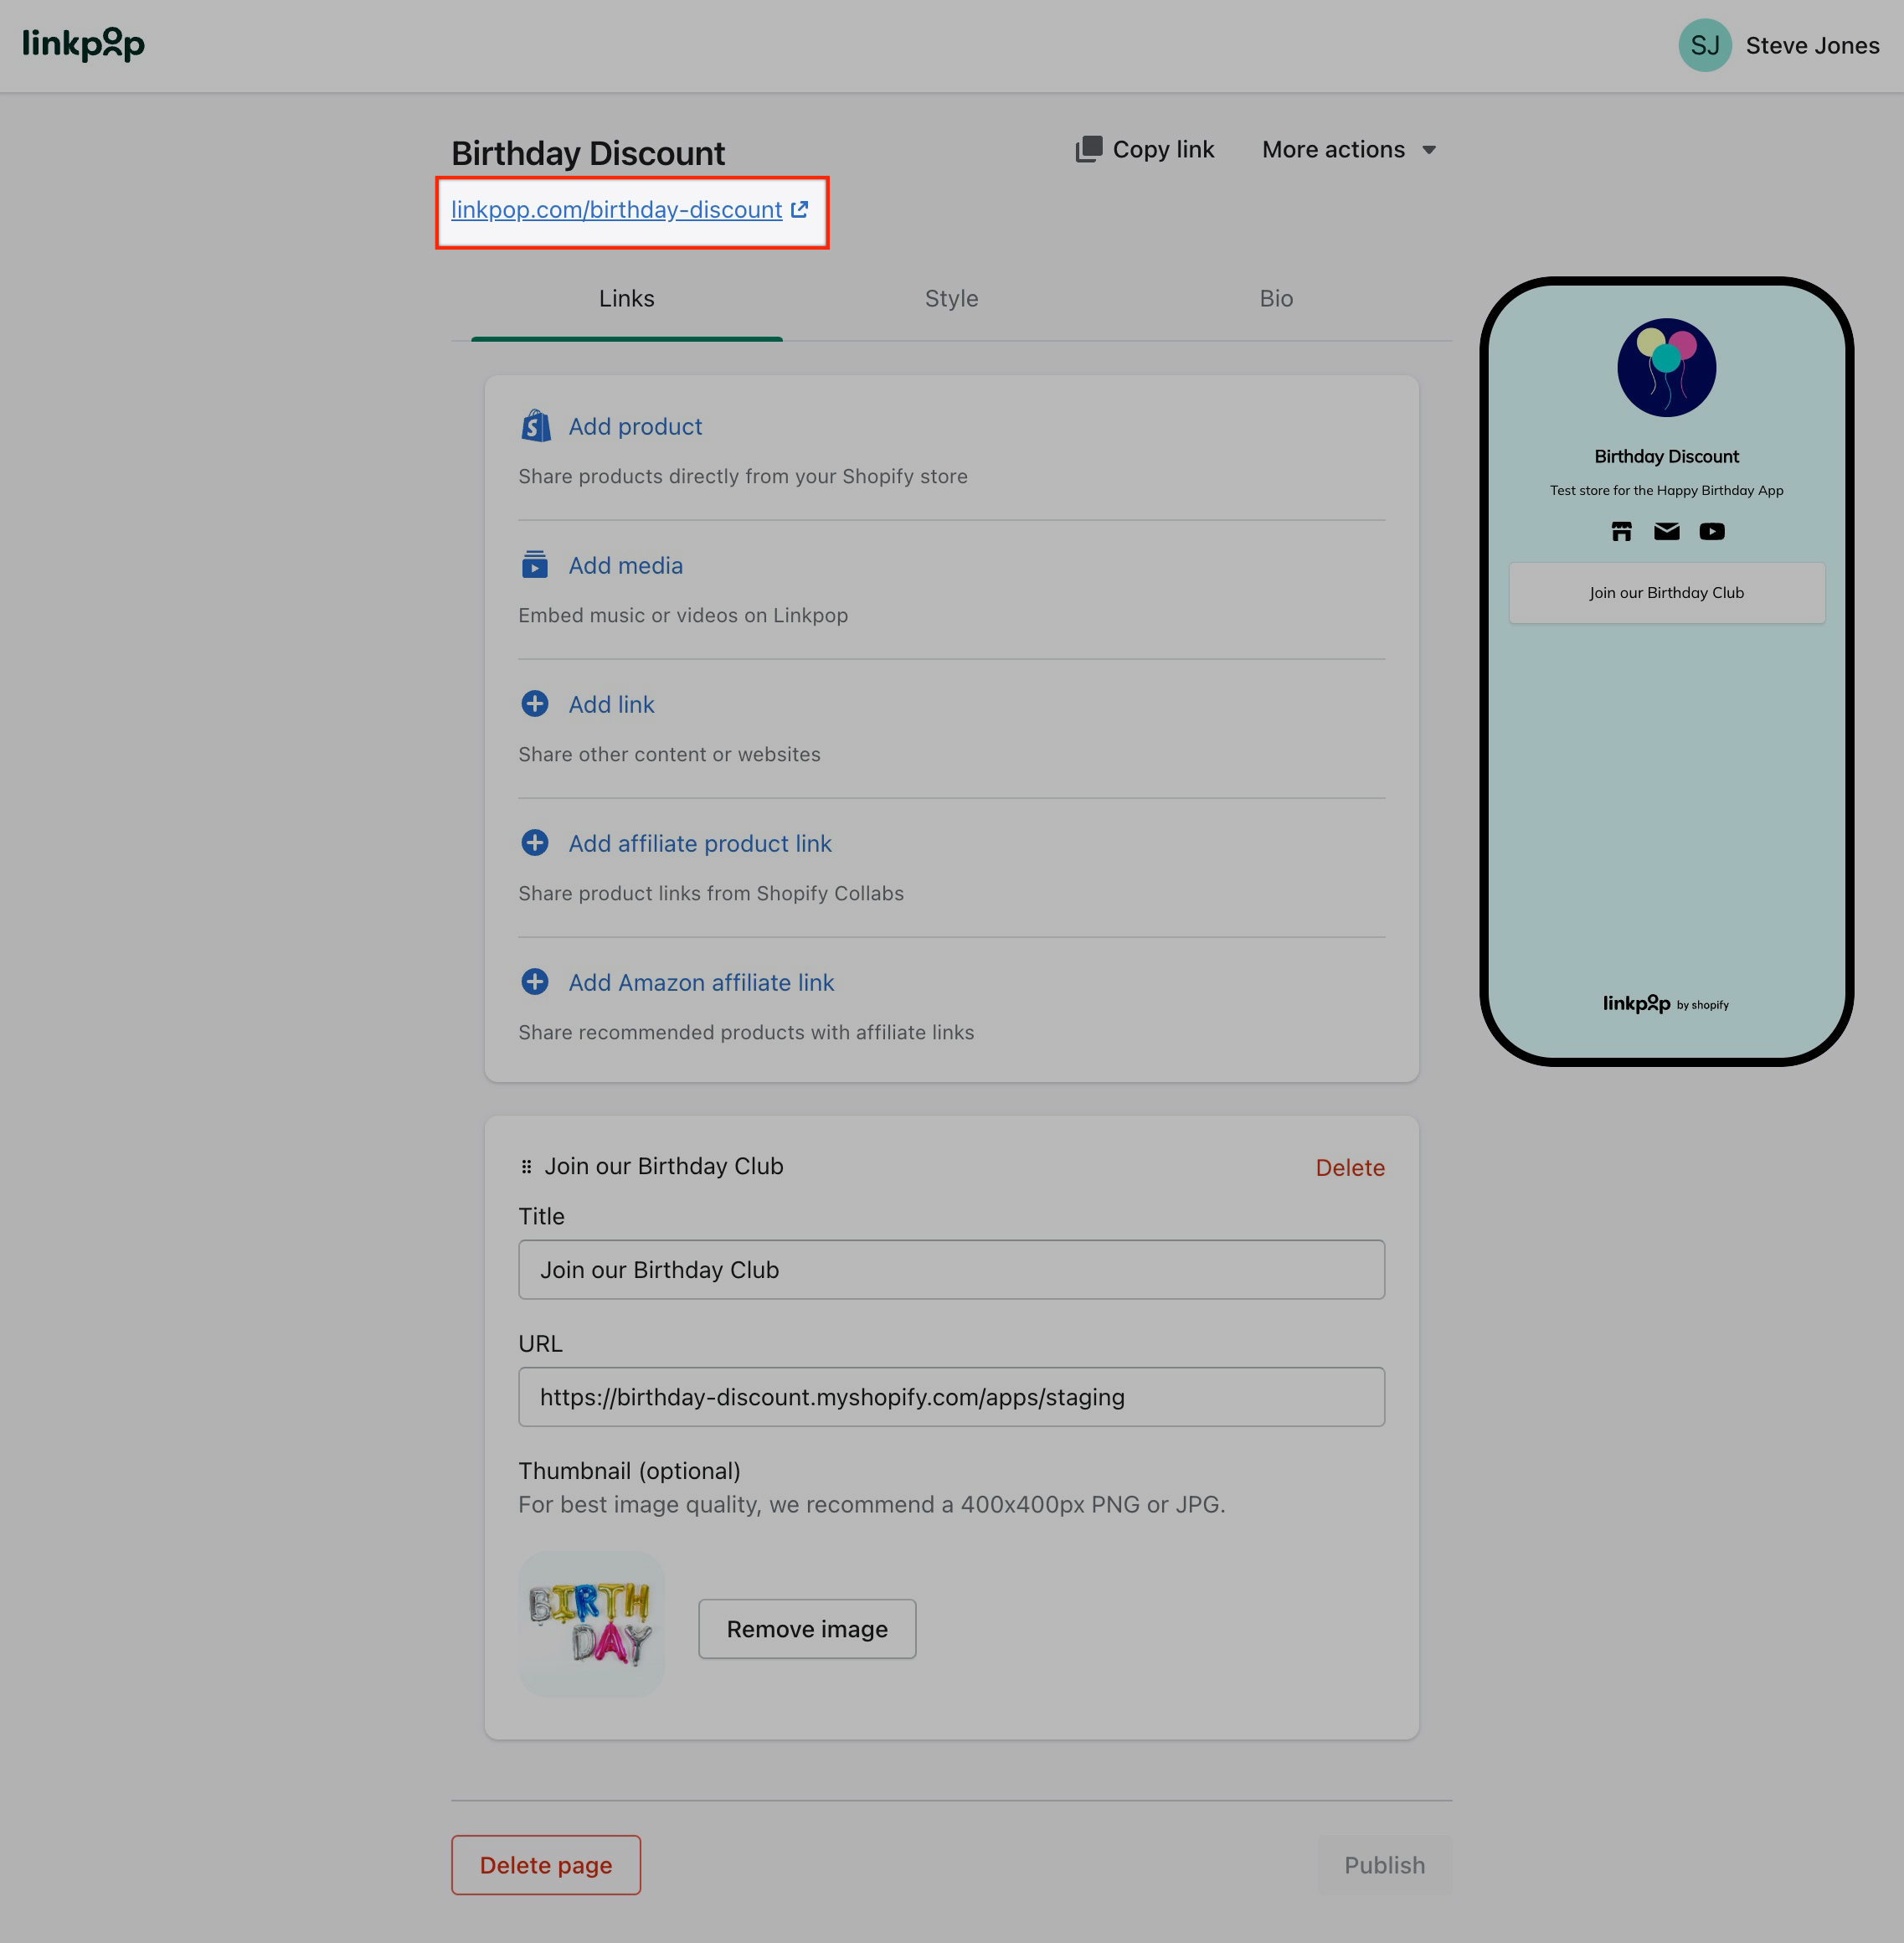Click the Linkpop logo

point(84,44)
